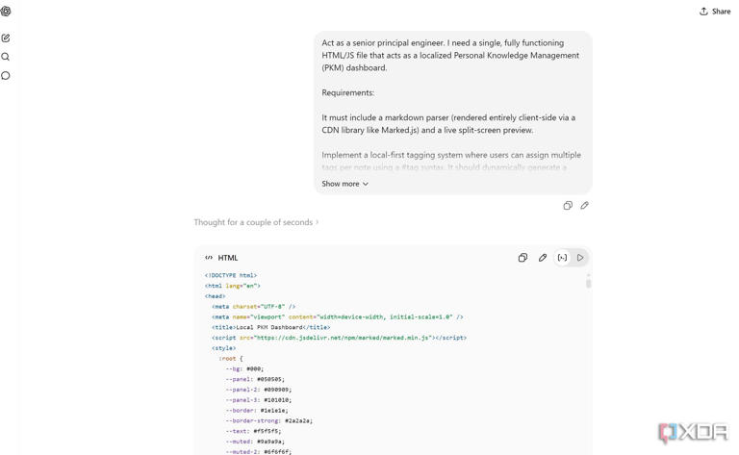Expand Thought for a couple of seconds
Screen dimensions: 739x455
coord(256,222)
